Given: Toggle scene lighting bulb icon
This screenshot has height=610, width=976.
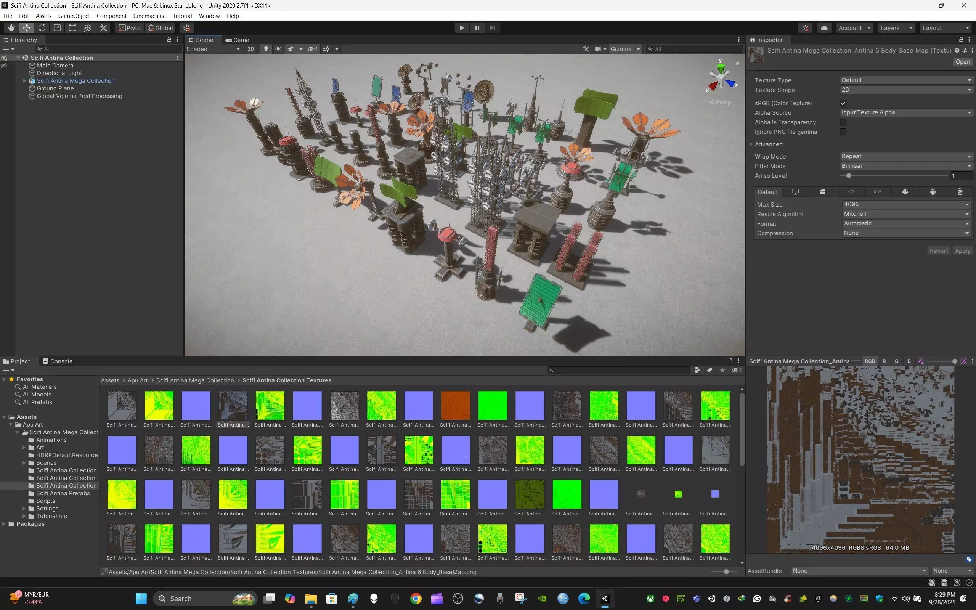Looking at the screenshot, I should (266, 49).
